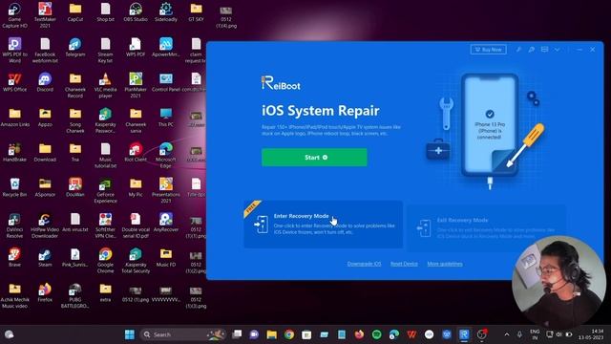Select the Riot Client desktop icon
611x344 pixels.
point(136,152)
